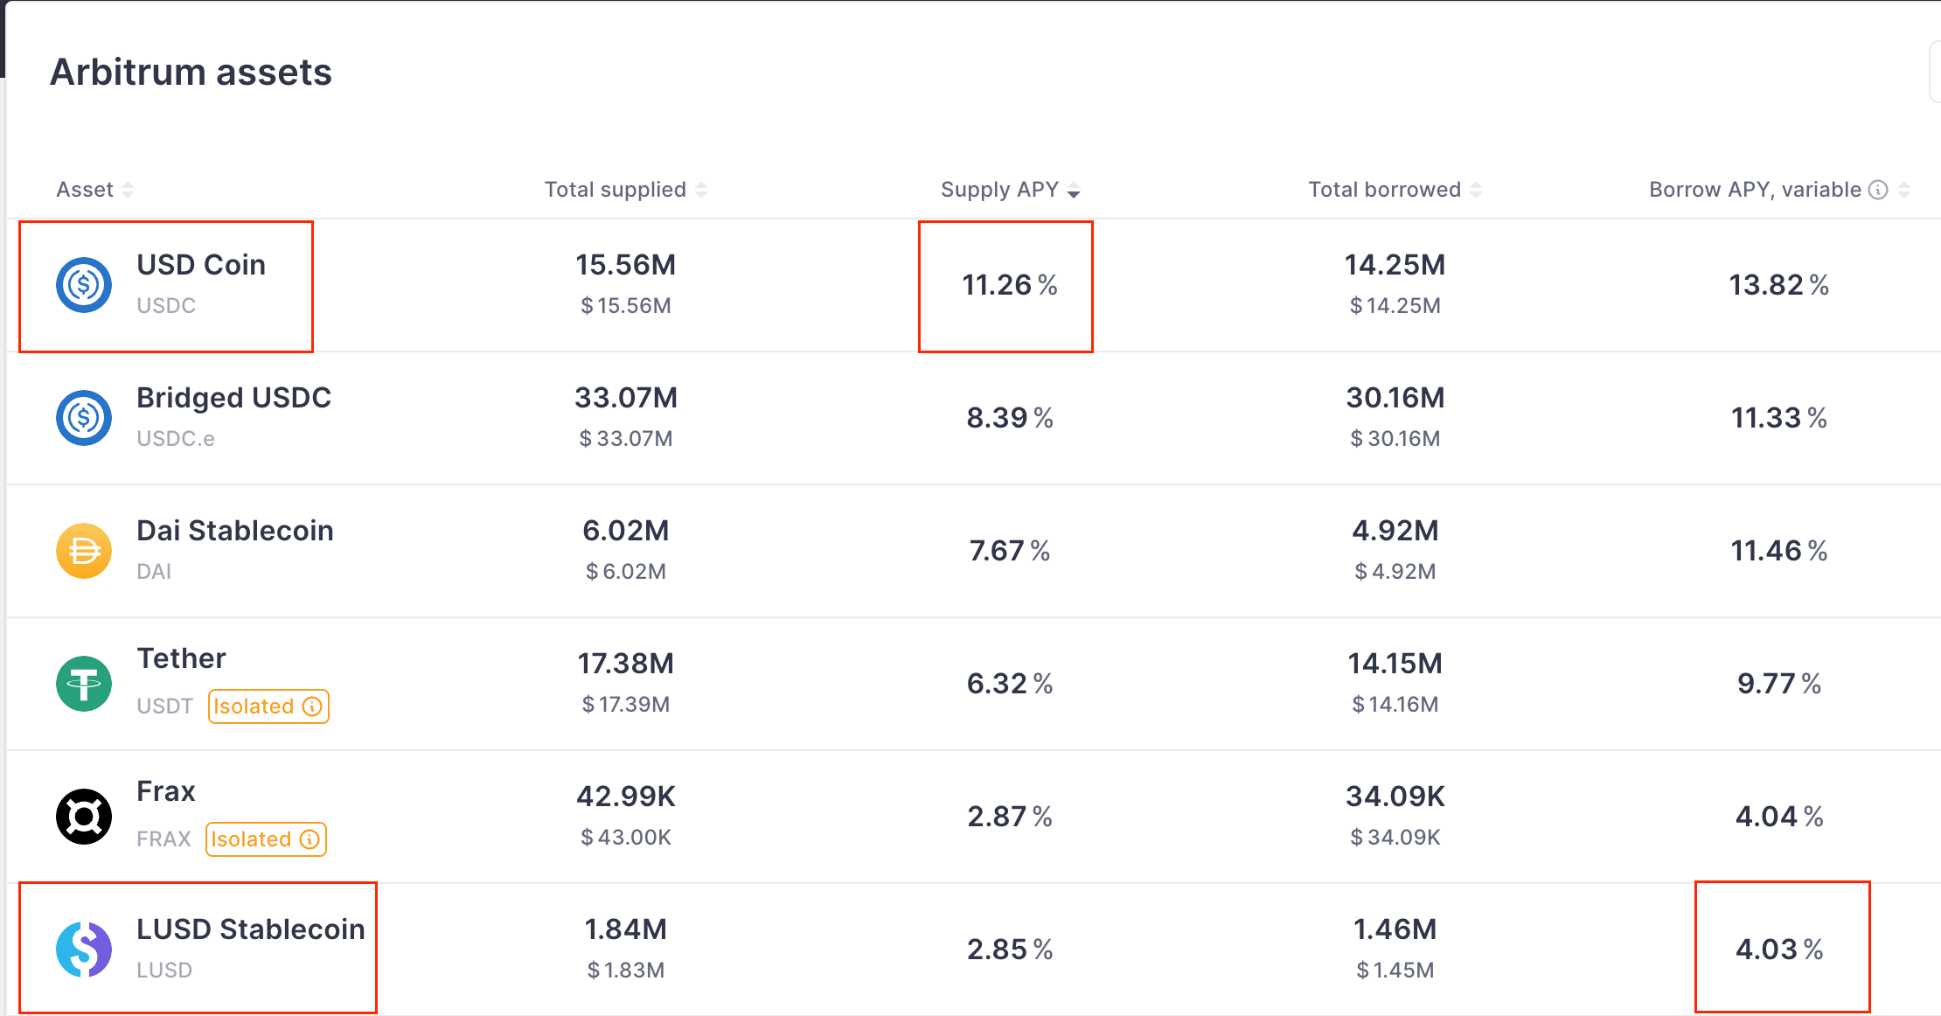This screenshot has height=1016, width=1941.
Task: Click the USD Coin token icon
Action: pyautogui.click(x=84, y=285)
